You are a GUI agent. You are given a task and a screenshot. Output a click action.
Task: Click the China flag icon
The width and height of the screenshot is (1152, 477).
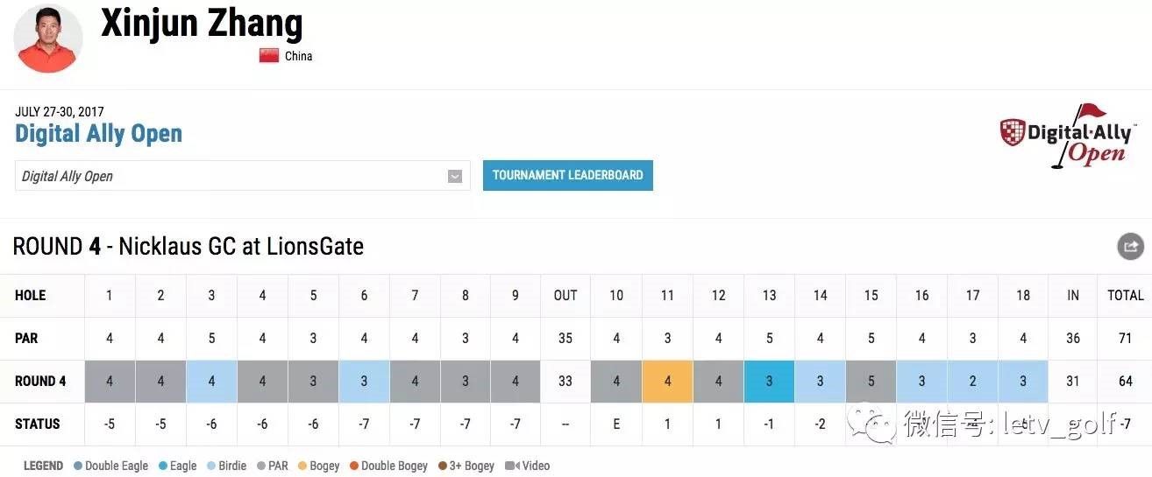coord(269,55)
